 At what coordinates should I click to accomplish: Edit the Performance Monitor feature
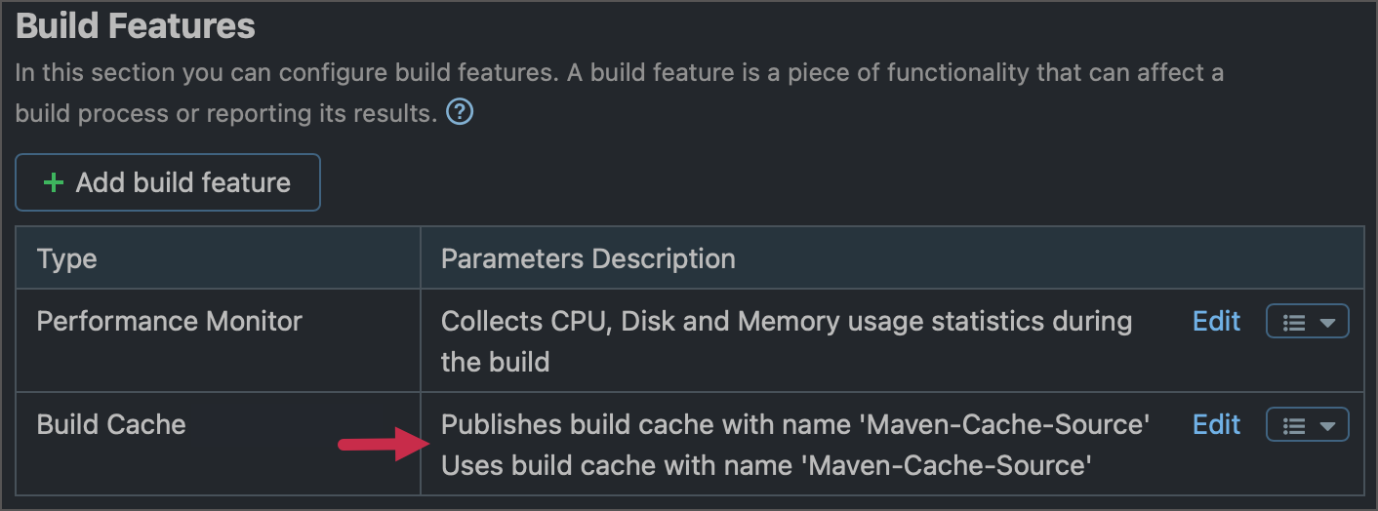1216,321
